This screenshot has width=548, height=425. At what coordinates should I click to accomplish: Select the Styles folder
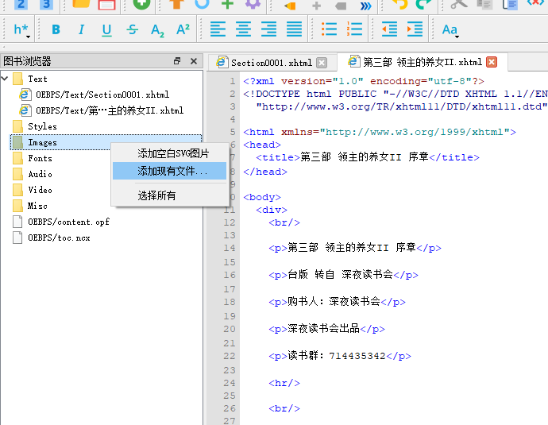[42, 126]
